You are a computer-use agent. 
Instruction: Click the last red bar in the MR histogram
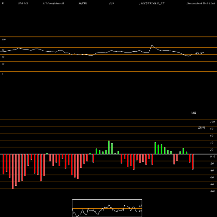pyautogui.click(x=193, y=162)
